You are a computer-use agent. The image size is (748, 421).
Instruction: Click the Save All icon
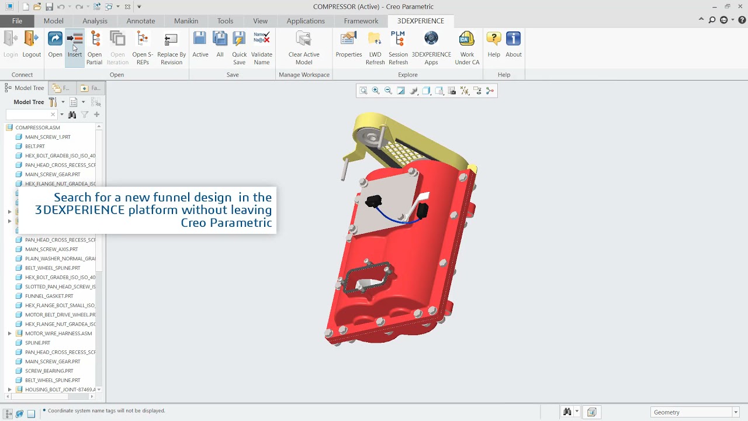(x=220, y=39)
